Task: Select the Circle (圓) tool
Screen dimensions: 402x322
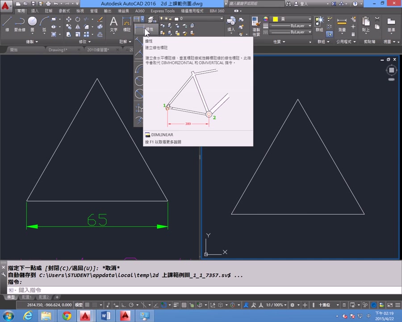Action: tap(32, 24)
